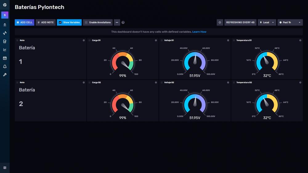
Task: Grab the drag handle of Temperatura B1 cell
Action: point(234,40)
